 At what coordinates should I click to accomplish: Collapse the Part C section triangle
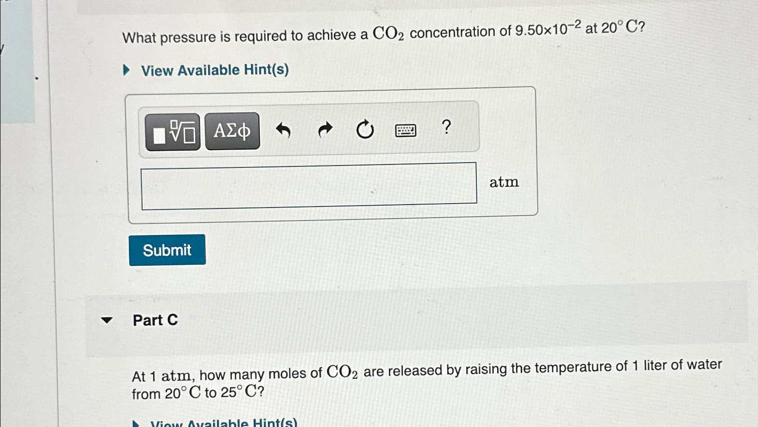107,320
